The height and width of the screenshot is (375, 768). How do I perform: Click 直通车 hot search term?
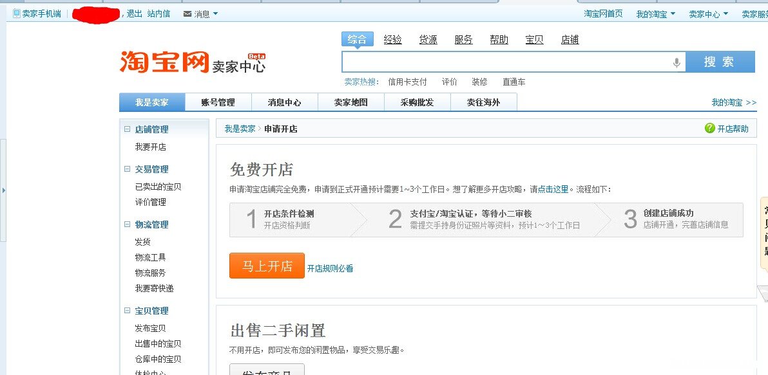(x=514, y=82)
